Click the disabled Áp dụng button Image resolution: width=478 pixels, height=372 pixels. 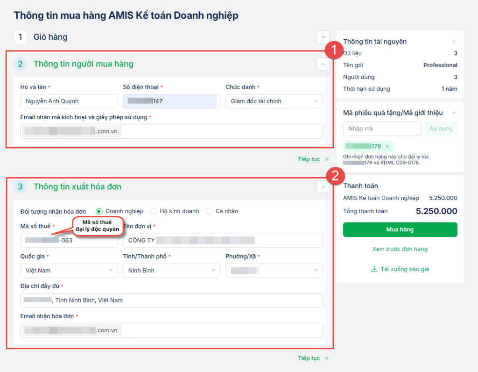tap(441, 129)
